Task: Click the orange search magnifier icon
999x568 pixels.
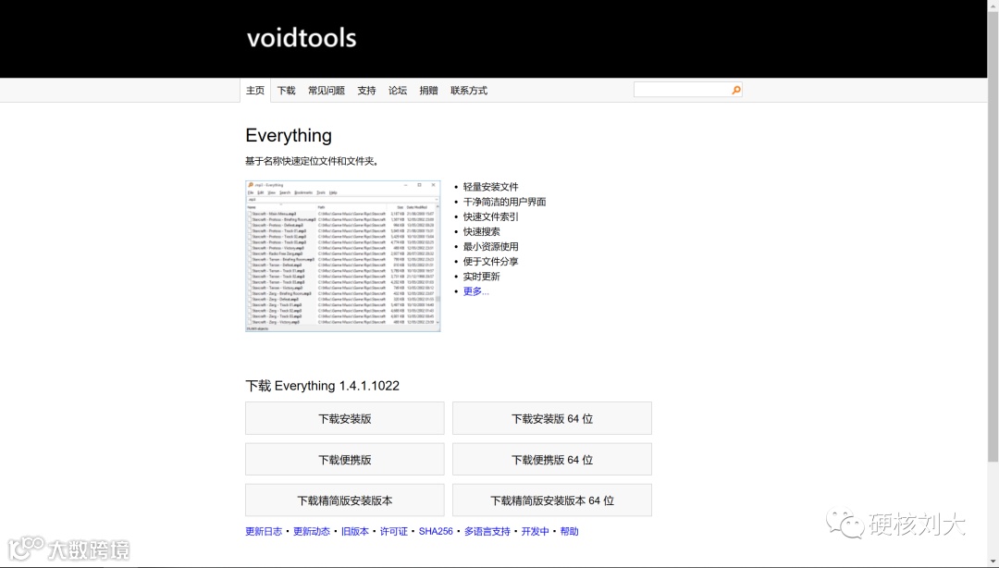Action: [736, 90]
